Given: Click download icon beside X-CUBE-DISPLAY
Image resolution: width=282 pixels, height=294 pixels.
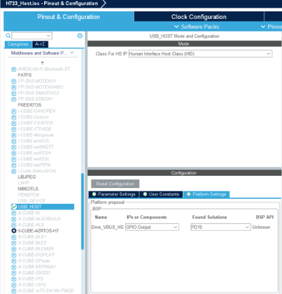Looking at the screenshot, I should click(14, 255).
